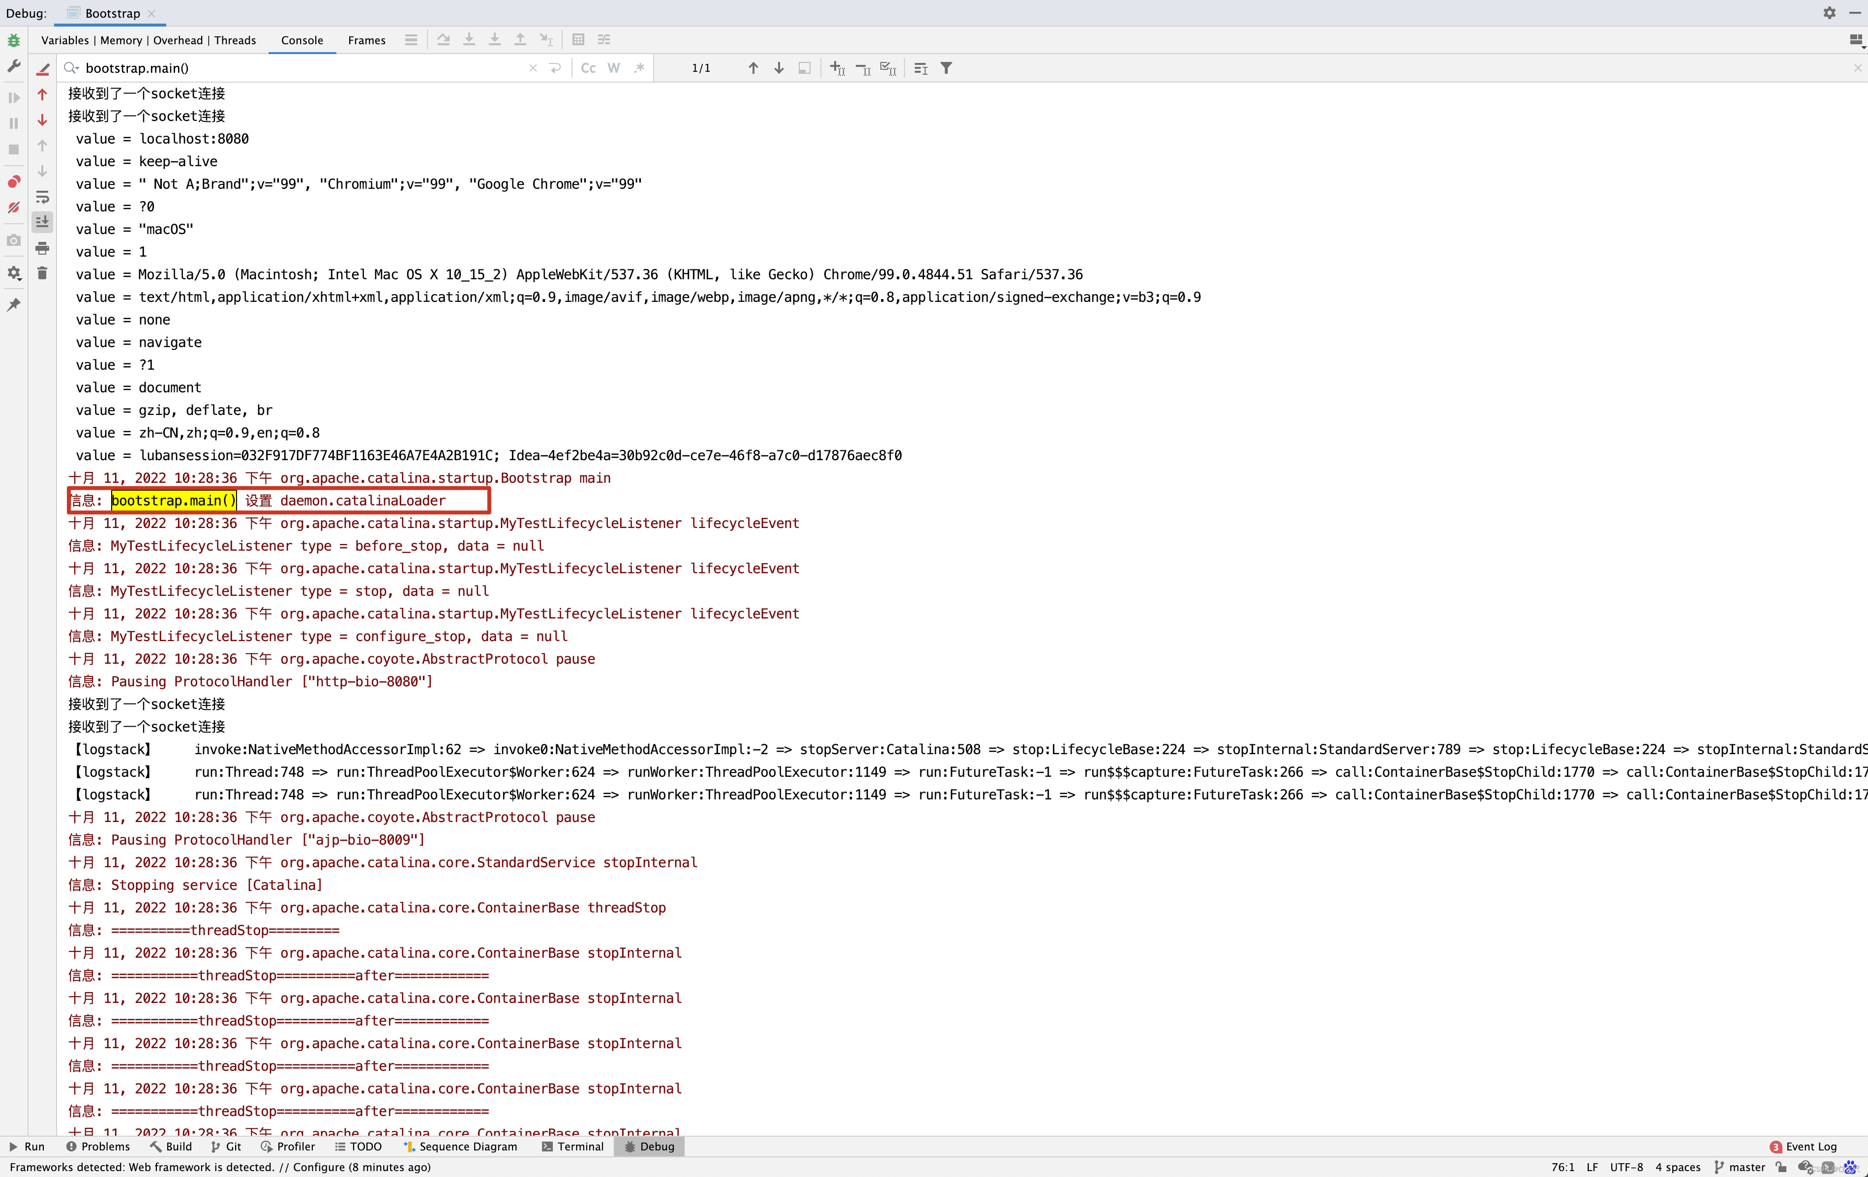Click the red down arrow in console gutter

click(x=43, y=120)
